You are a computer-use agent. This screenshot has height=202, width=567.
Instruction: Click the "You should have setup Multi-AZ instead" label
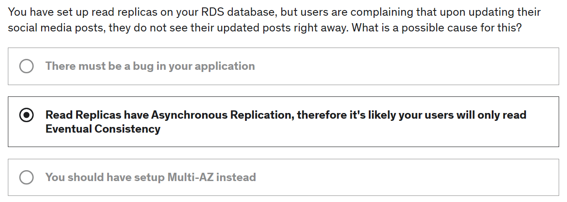coord(150,178)
